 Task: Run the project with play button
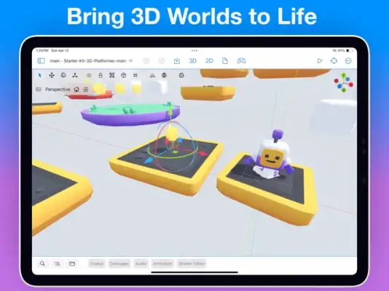click(320, 60)
